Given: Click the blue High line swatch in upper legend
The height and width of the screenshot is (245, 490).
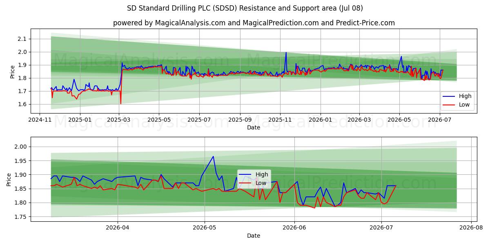Looking at the screenshot, I should click(x=449, y=97).
